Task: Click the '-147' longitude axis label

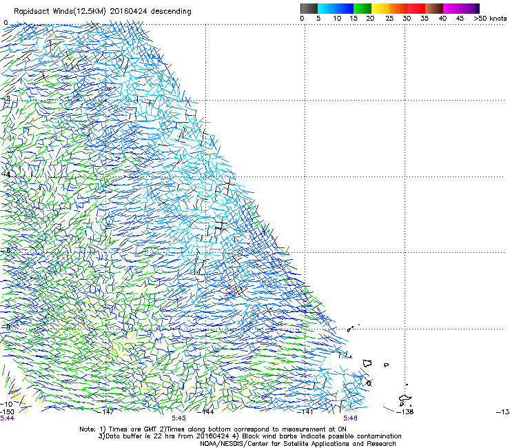Action: (106, 412)
